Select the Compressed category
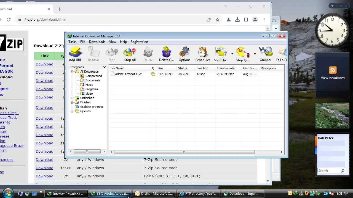This screenshot has width=353, height=198. coord(93,76)
